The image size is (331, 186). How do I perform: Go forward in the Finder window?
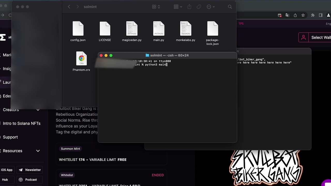point(77,7)
